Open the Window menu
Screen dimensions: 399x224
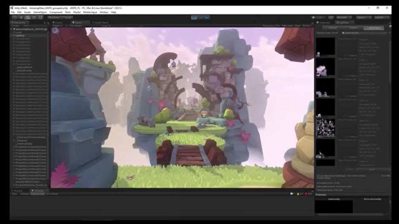pyautogui.click(x=104, y=12)
